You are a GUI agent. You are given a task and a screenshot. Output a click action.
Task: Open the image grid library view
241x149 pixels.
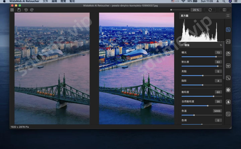click(12, 10)
